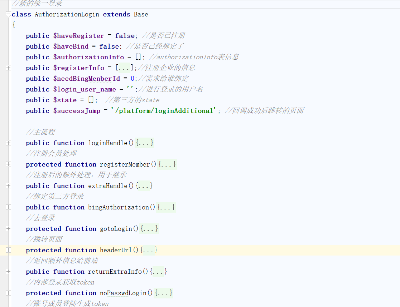Expand loginHandle function via gutter plus icon
Screen dimensions: 400x307
(8, 143)
